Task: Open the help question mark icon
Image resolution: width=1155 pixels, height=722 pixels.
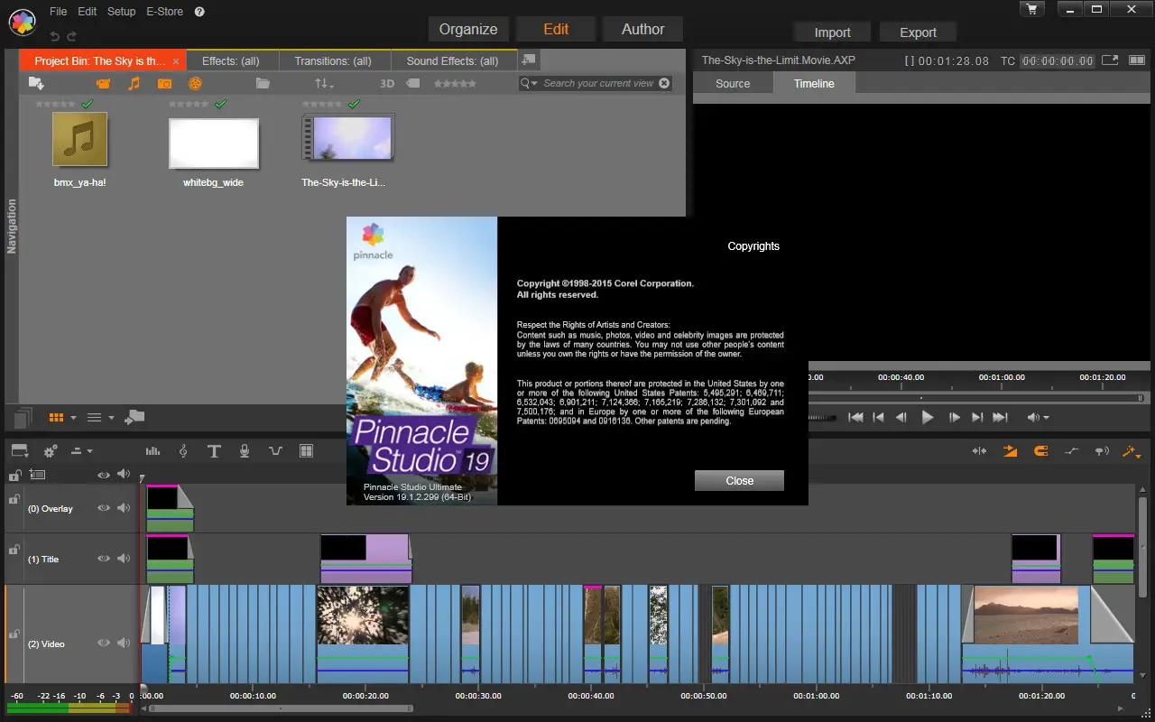Action: click(x=199, y=12)
